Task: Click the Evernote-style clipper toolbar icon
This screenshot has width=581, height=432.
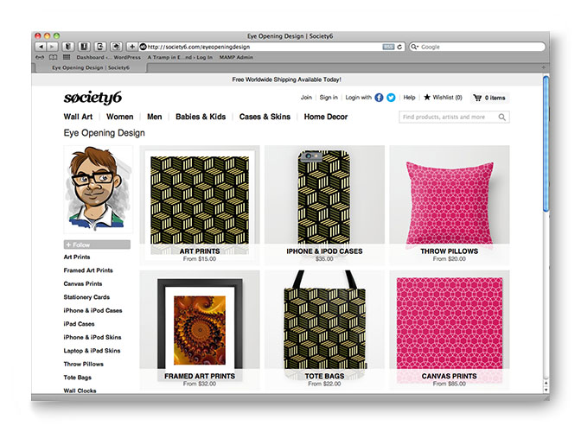Action: click(x=100, y=47)
